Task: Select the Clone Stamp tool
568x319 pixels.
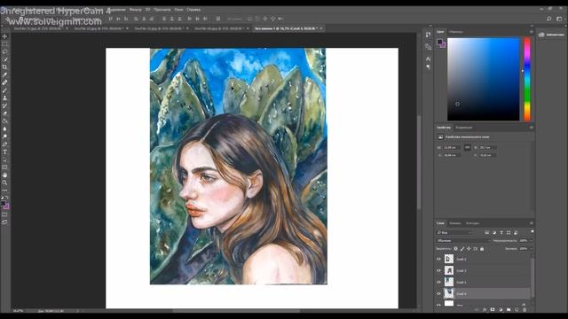Action: pos(4,98)
